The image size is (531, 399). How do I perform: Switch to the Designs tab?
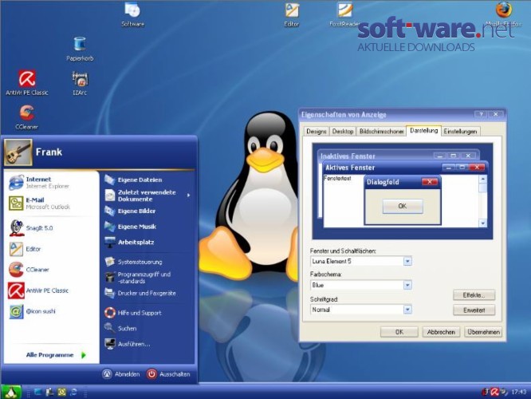[316, 131]
